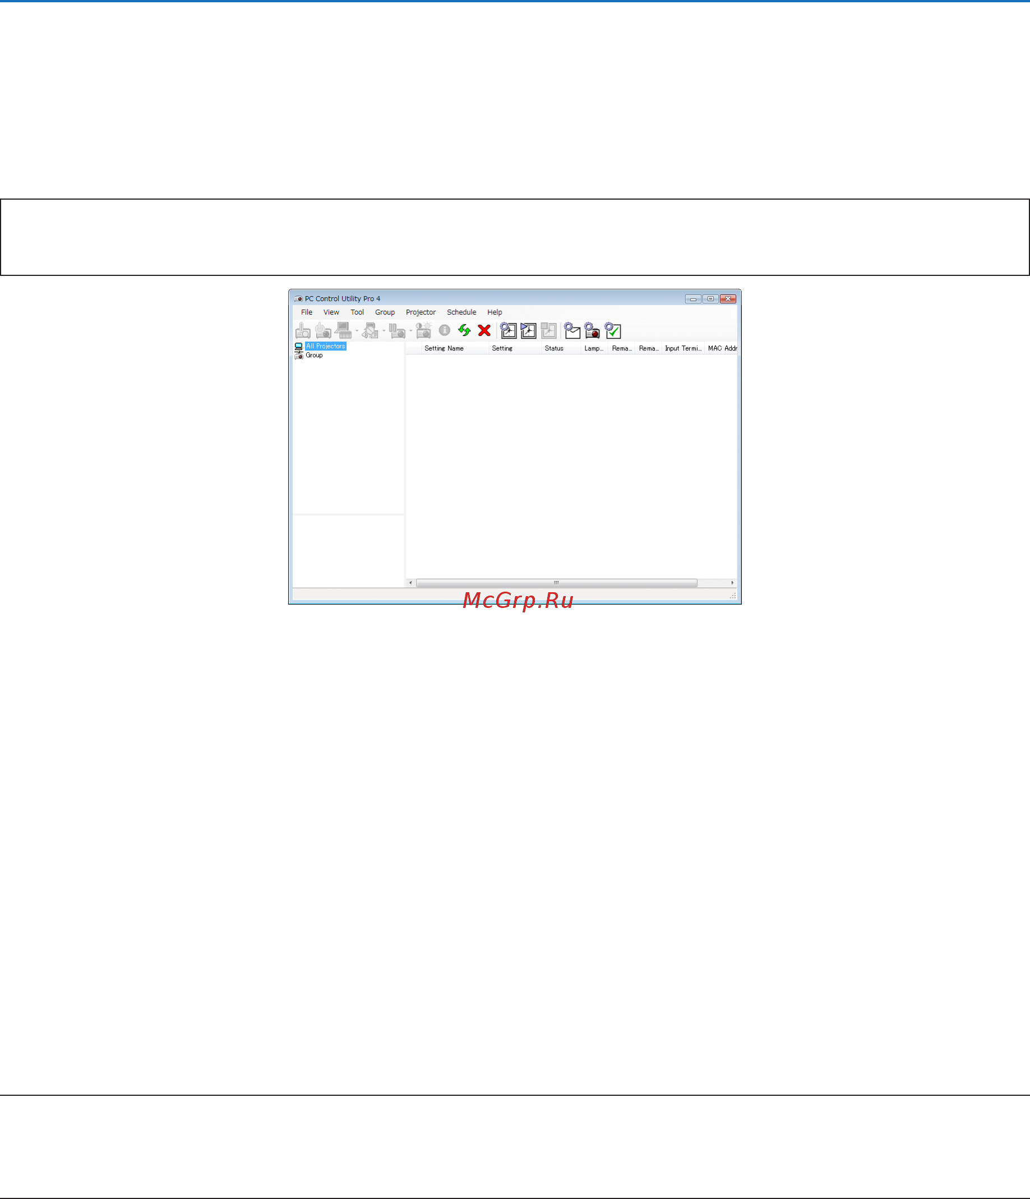The height and width of the screenshot is (1199, 1030).
Task: Open the dropdown arrow beside speaker mute icon
Action: point(384,331)
